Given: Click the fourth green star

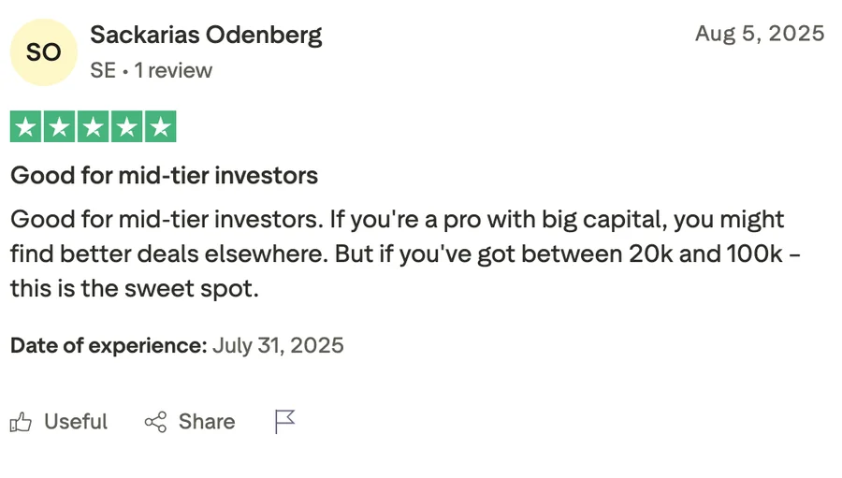Looking at the screenshot, I should (x=126, y=126).
